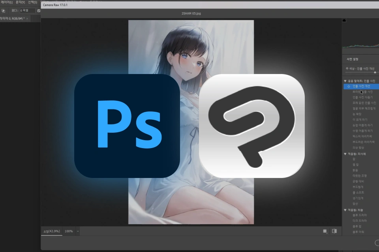Apply the 수염 어둡게 하기 preset
Image resolution: width=379 pixels, height=252 pixels.
pyautogui.click(x=362, y=131)
